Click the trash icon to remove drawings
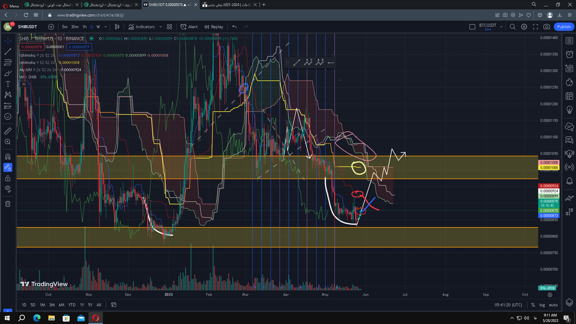 point(8,204)
